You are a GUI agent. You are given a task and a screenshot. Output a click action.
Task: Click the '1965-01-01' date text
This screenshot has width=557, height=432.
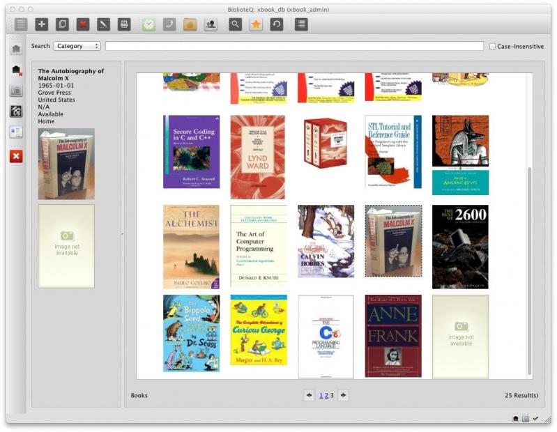[x=56, y=86]
